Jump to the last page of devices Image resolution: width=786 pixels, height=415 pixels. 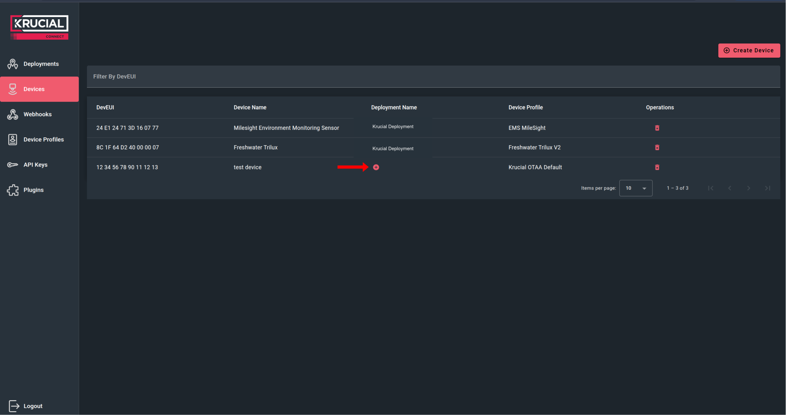(767, 188)
